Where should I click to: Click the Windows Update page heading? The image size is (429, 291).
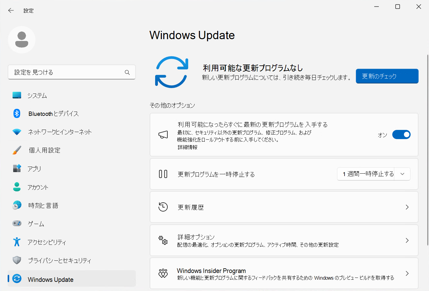click(192, 35)
